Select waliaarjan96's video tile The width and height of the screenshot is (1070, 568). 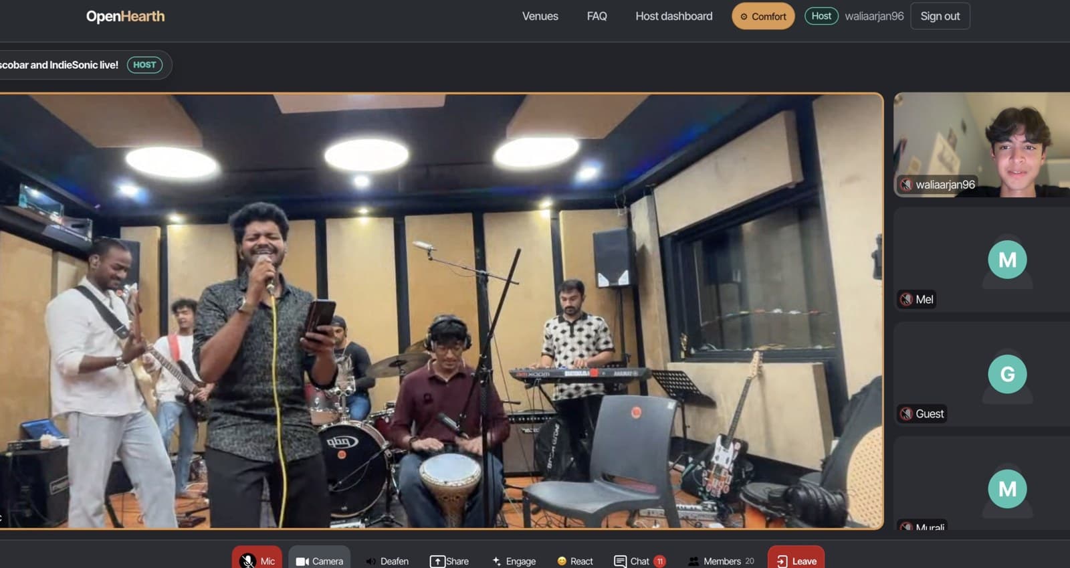click(982, 145)
